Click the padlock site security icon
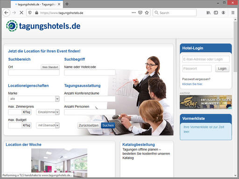Viewport: 239px width, 179px height. [36, 13]
